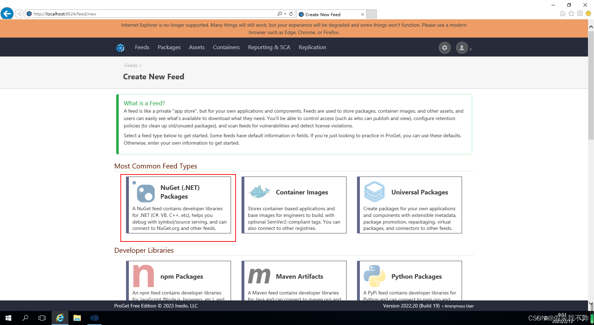The width and height of the screenshot is (594, 325).
Task: Click the Python logo icon
Action: [375, 276]
